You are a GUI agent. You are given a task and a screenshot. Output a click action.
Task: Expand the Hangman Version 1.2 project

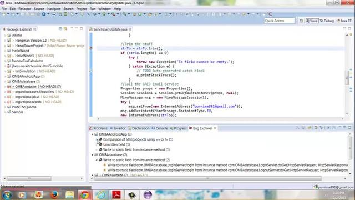tap(5, 41)
